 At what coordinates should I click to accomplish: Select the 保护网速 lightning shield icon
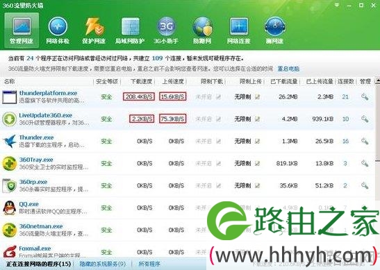(94, 31)
